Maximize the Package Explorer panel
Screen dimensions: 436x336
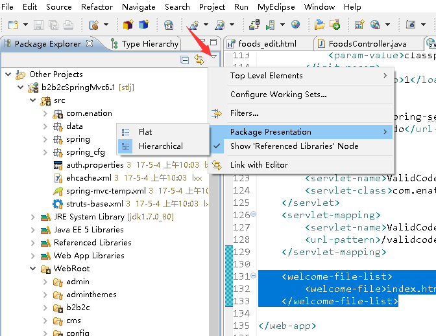213,42
